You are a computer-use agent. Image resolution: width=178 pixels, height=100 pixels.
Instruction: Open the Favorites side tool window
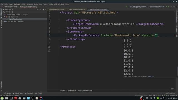pos(1,86)
